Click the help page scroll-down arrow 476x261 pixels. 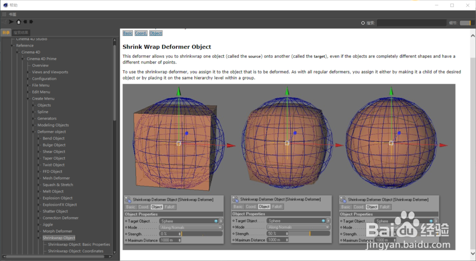click(x=473, y=253)
